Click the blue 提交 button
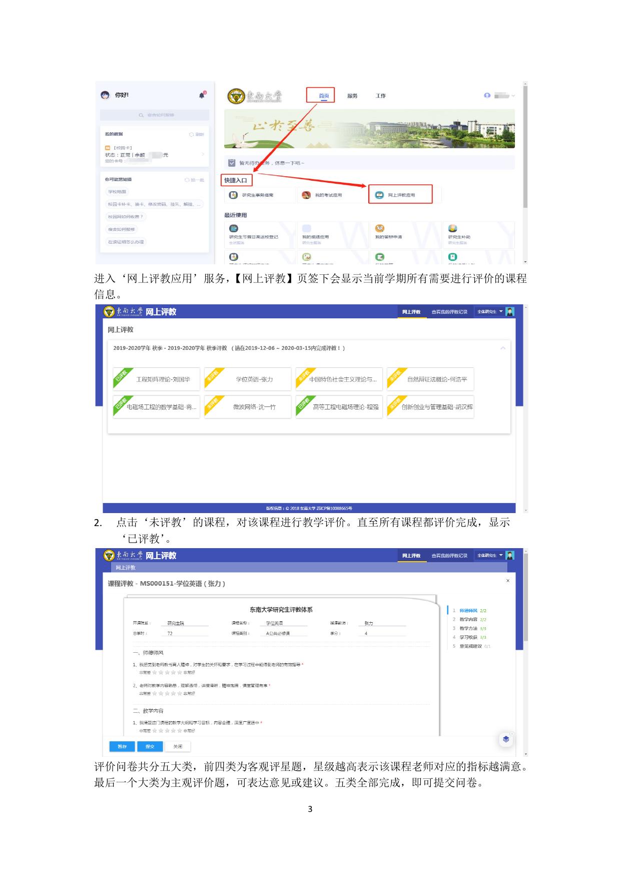 coord(150,746)
